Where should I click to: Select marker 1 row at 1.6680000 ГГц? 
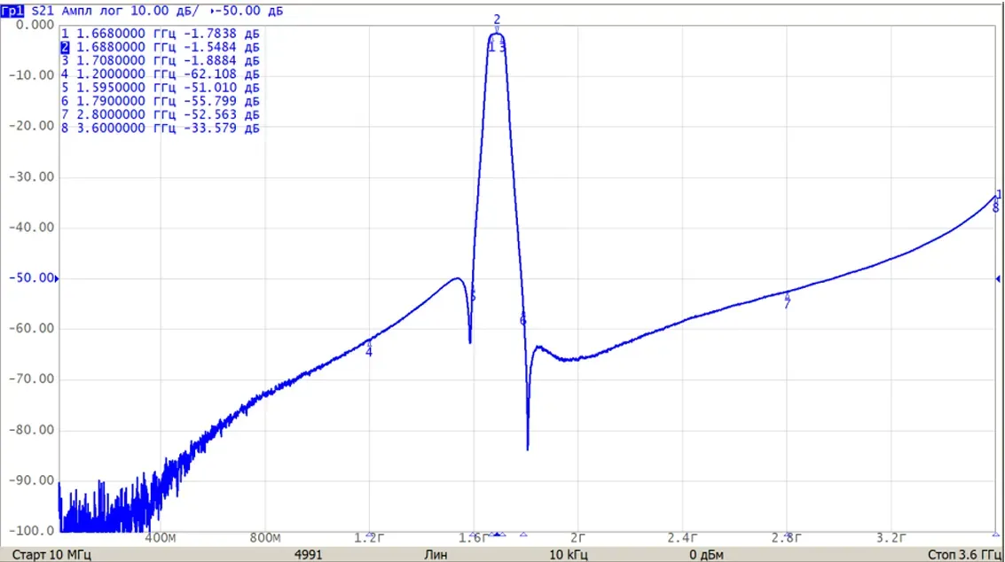point(161,34)
